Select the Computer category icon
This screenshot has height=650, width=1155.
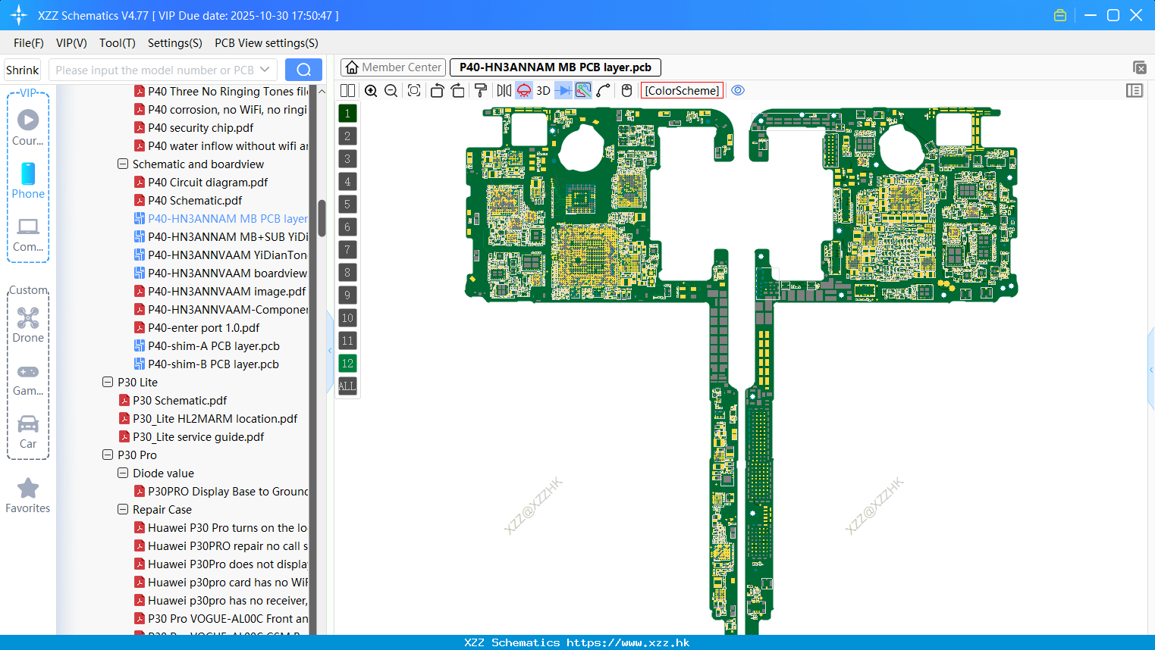[28, 234]
